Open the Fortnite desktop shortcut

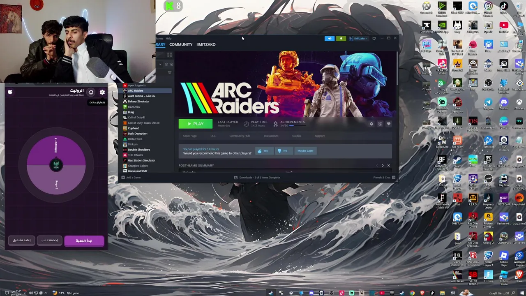[x=488, y=276]
